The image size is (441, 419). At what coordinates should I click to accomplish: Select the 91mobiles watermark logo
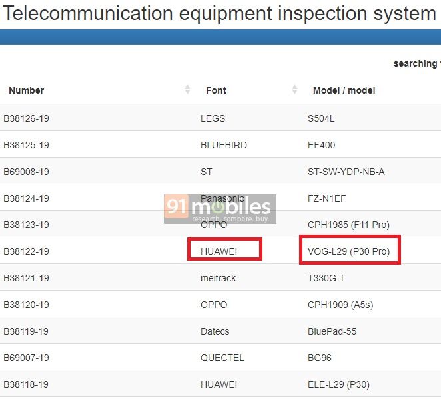[220, 209]
